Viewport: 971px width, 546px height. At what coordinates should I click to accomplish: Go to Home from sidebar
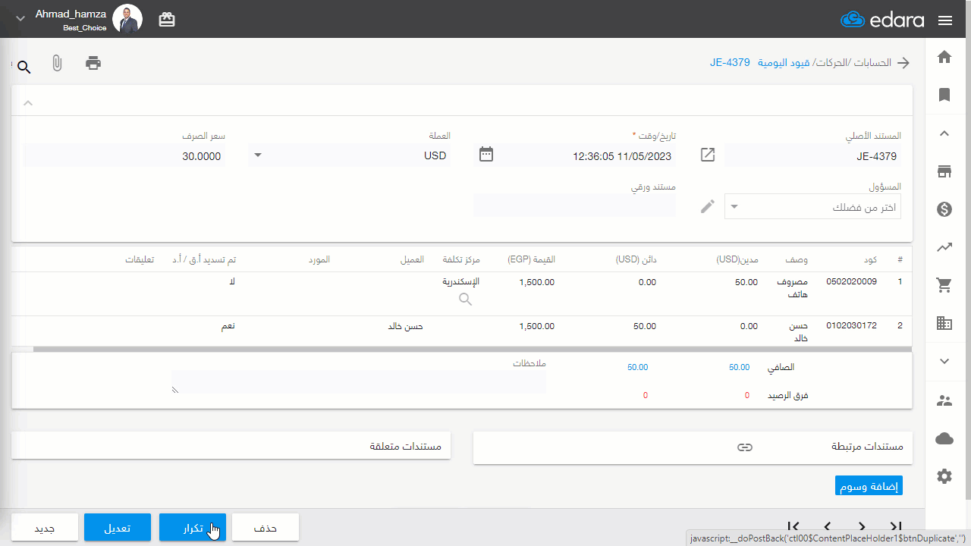coord(944,57)
